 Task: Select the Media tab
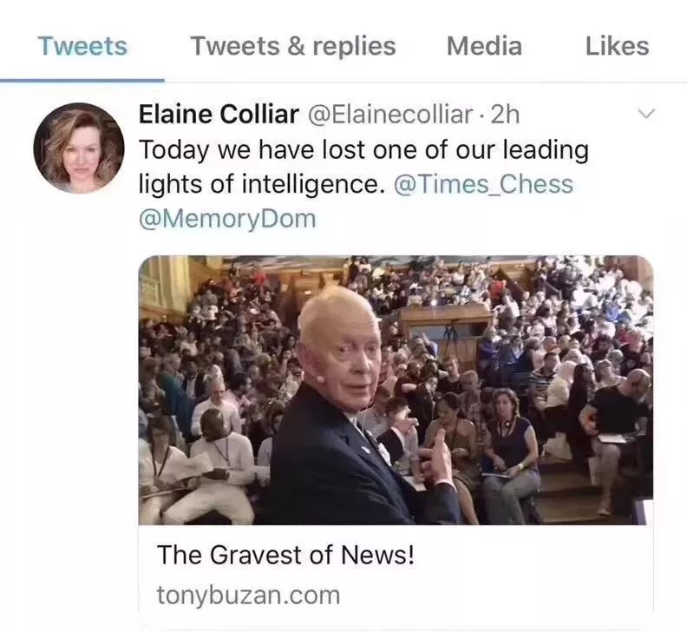point(484,46)
